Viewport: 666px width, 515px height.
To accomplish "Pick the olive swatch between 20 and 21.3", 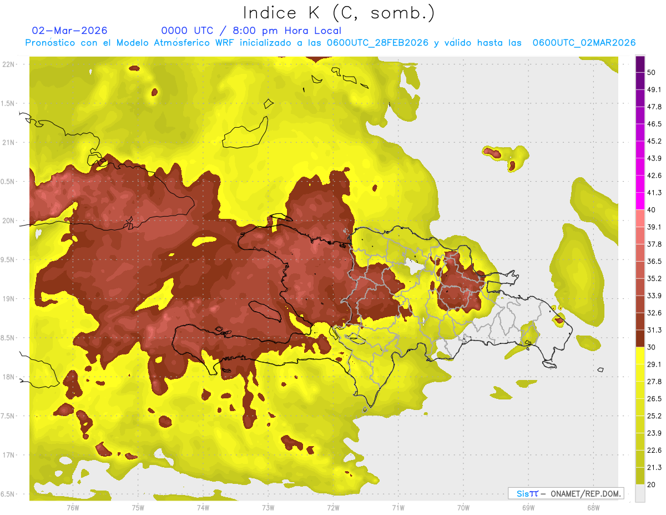I will coord(640,476).
